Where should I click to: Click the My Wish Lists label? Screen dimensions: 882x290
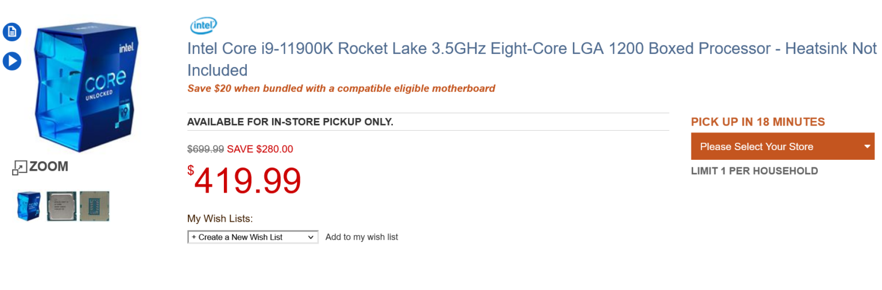coord(220,218)
